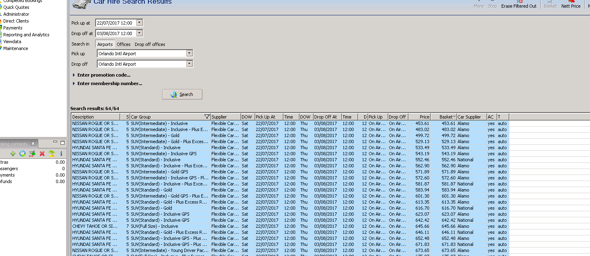590x256 pixels.
Task: Switch to Drop off offices tab
Action: [x=150, y=44]
